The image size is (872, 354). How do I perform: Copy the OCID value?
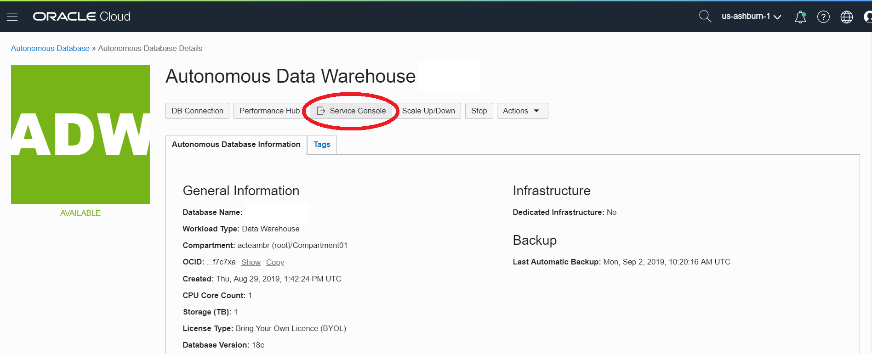click(275, 262)
